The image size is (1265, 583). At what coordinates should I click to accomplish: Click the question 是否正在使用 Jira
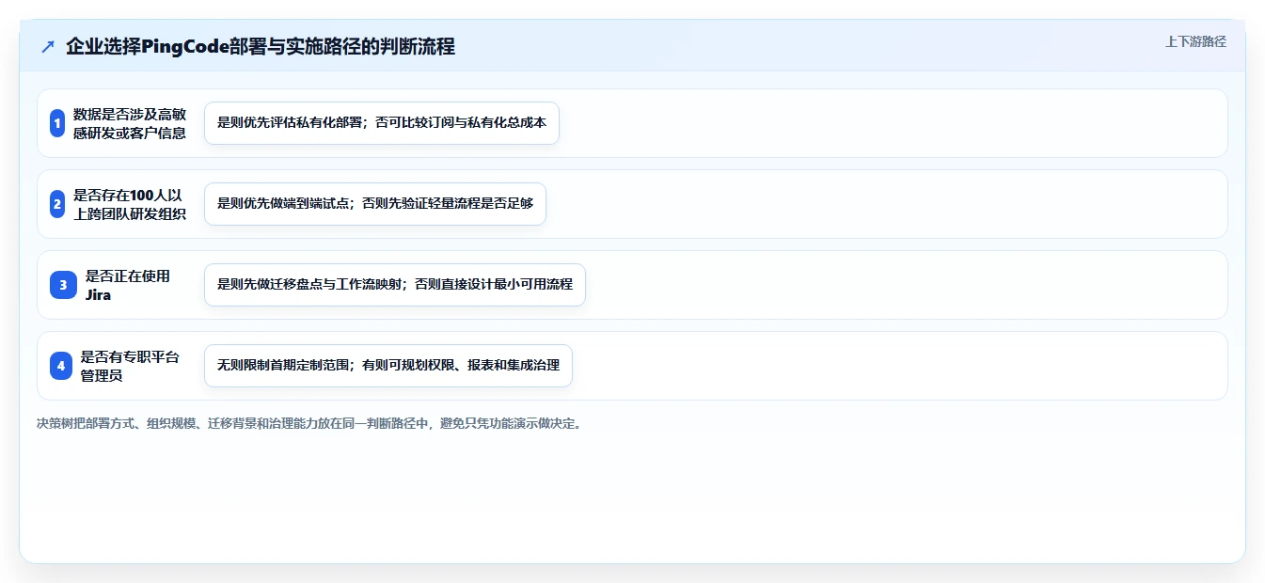click(x=129, y=285)
